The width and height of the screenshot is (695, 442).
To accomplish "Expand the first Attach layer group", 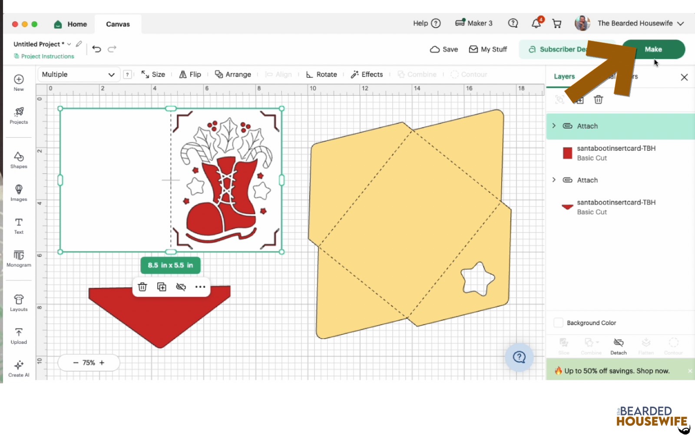I will pos(554,126).
